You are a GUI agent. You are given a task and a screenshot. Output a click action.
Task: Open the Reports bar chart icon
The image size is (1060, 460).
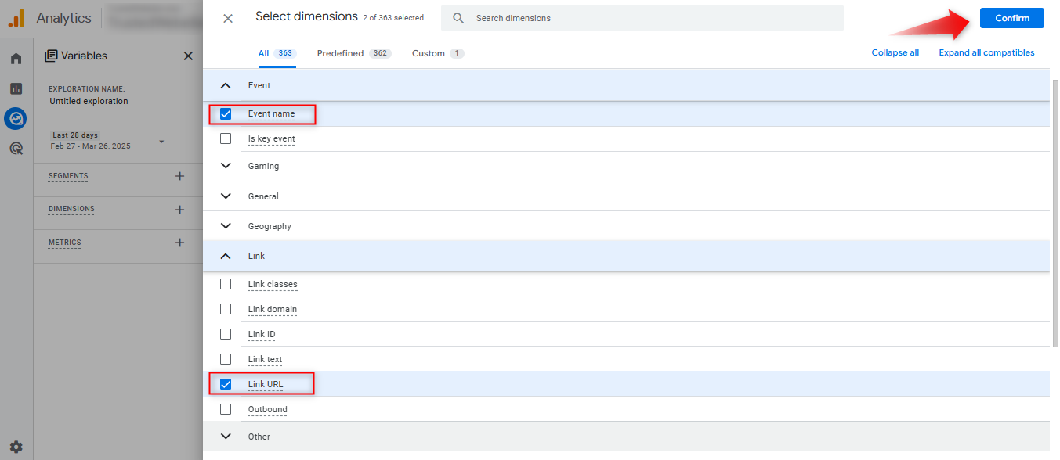(x=16, y=88)
